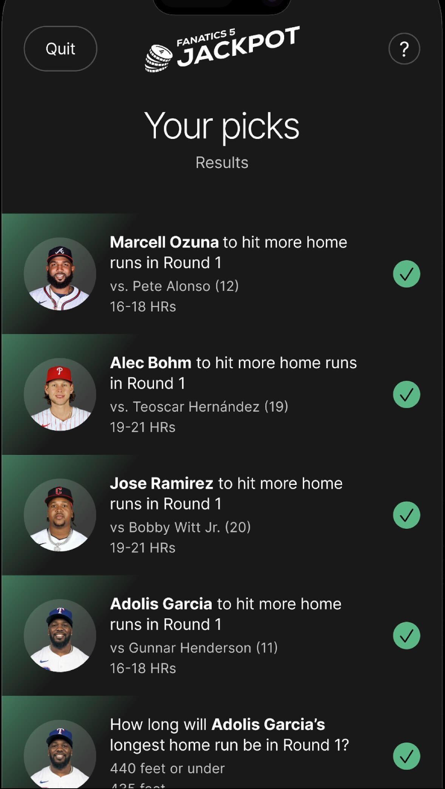Open the Adolis Garcia longest home run question
This screenshot has width=445, height=789.
click(x=229, y=735)
